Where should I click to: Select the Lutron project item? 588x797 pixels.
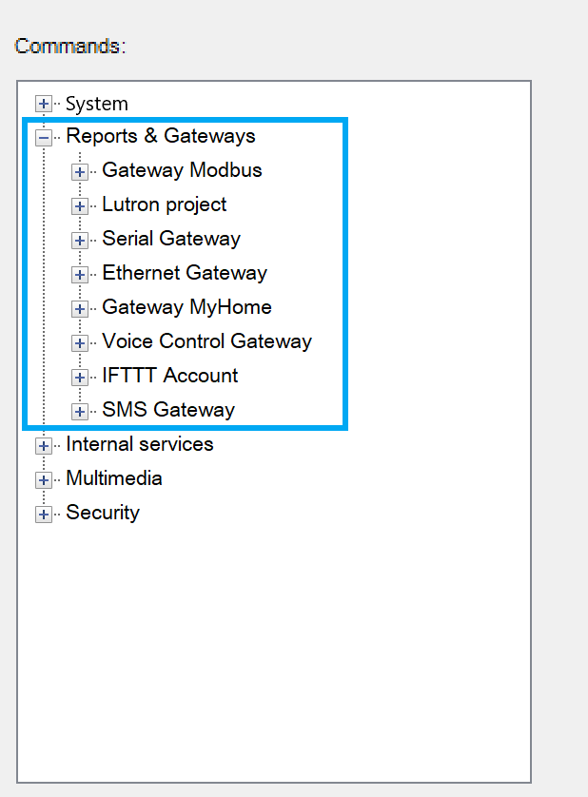click(x=165, y=204)
